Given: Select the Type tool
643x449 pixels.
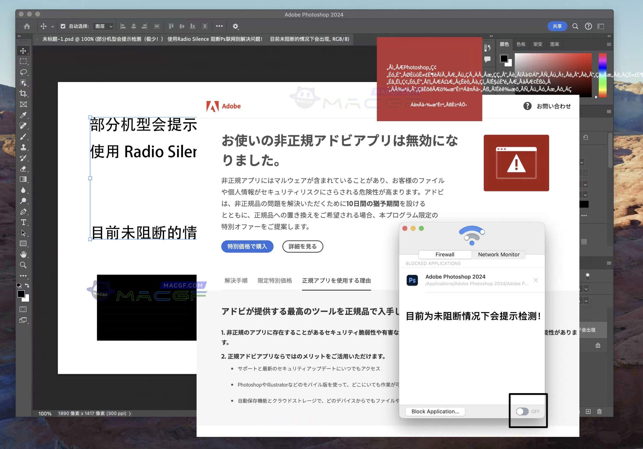Looking at the screenshot, I should 23,222.
